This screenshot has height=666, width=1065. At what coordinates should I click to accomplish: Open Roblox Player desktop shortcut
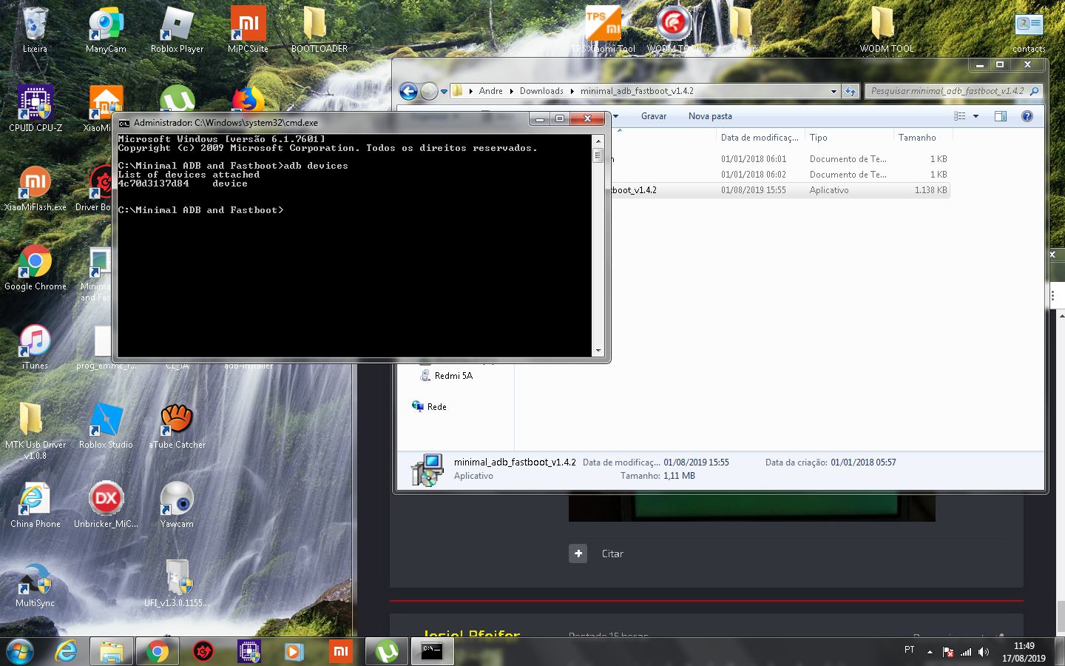(x=177, y=30)
